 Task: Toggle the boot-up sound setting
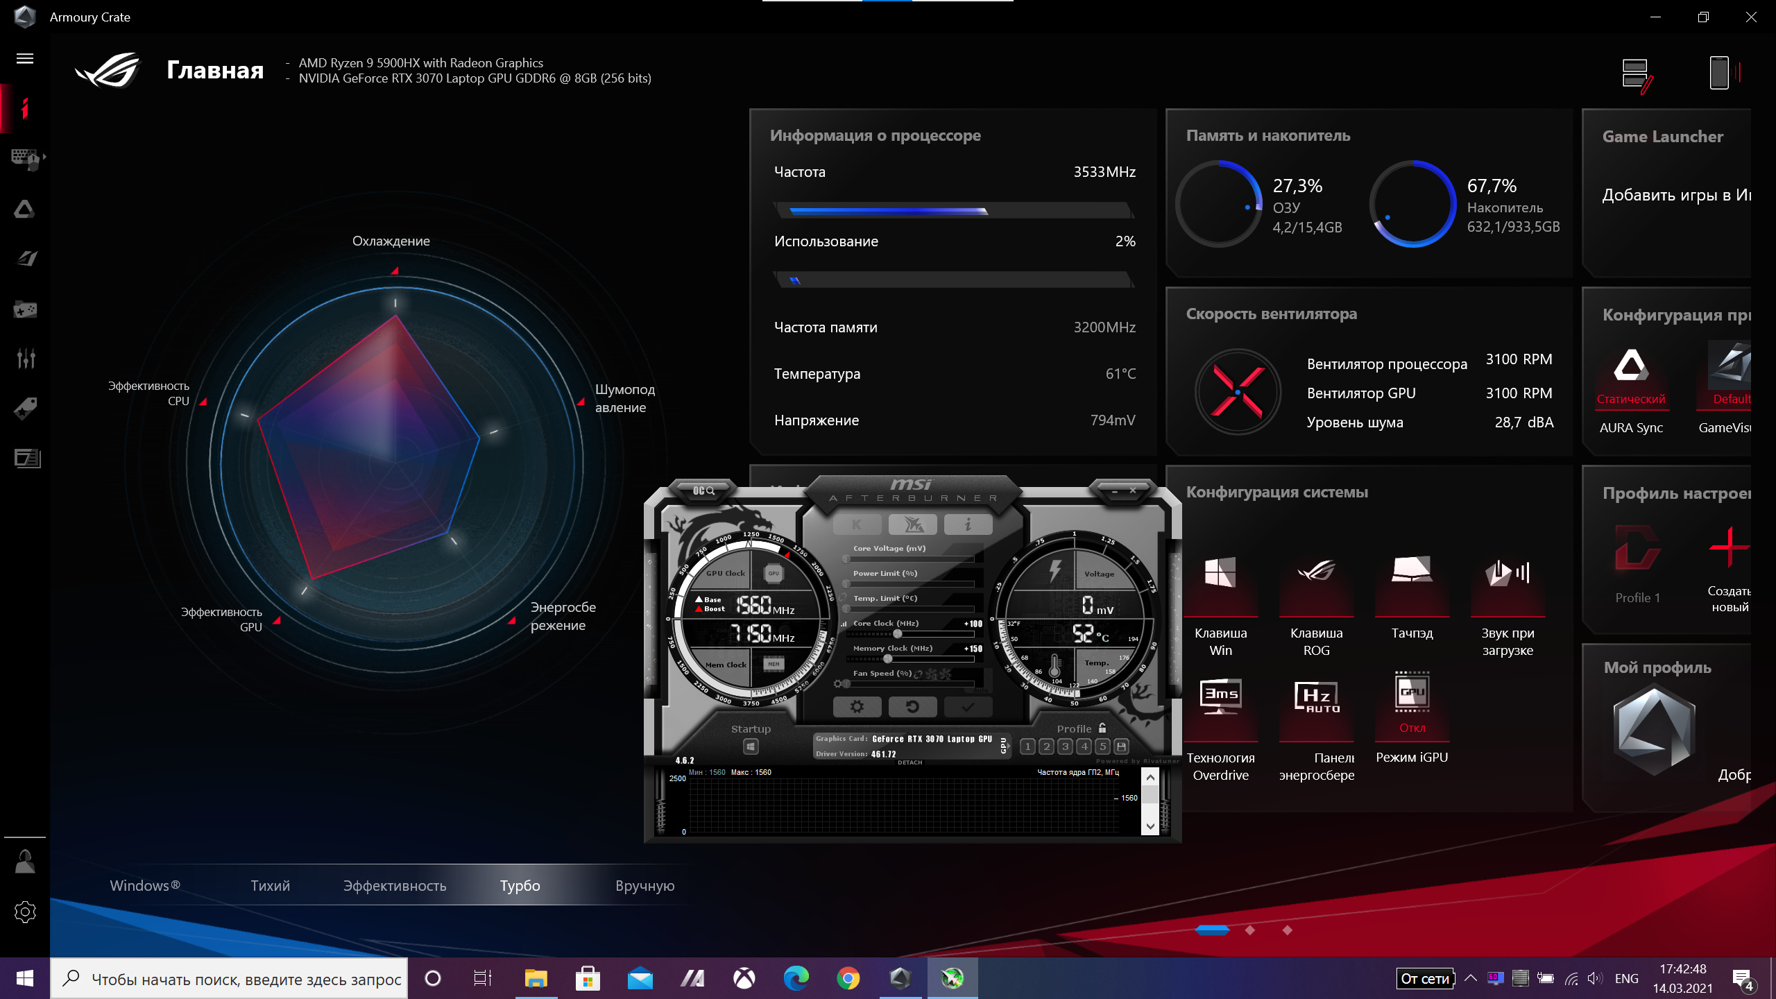tap(1508, 605)
